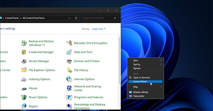
Task: Click the Terminal icon in context menu
Action: point(131,78)
